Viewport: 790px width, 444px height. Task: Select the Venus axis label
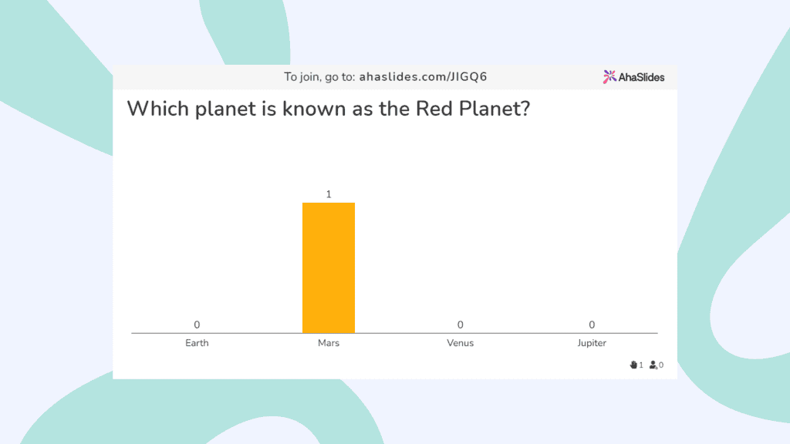(x=460, y=343)
